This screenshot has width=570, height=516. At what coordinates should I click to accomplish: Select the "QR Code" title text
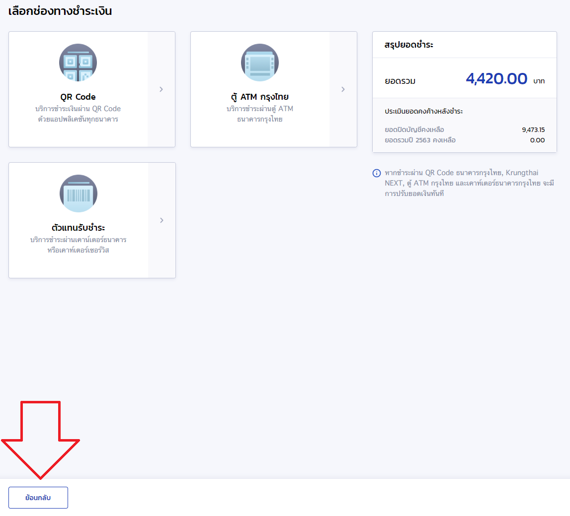point(78,97)
